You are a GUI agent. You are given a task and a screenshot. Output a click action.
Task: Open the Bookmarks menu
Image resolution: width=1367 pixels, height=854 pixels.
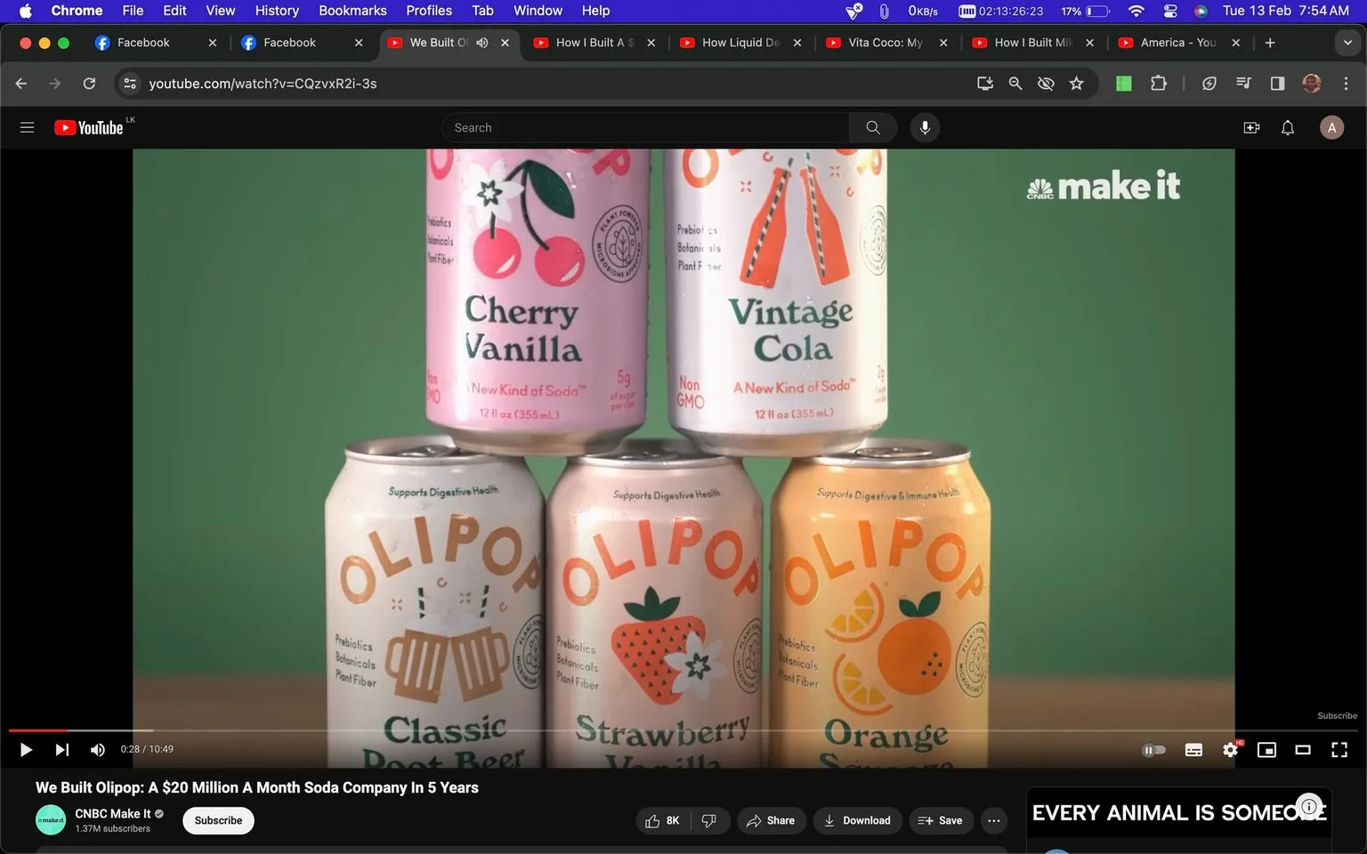click(352, 11)
